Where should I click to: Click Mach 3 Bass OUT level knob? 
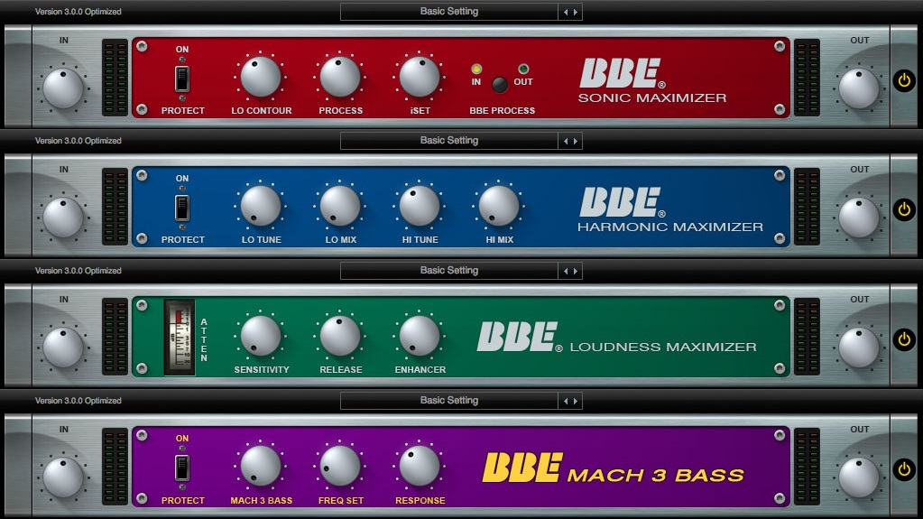(x=859, y=477)
